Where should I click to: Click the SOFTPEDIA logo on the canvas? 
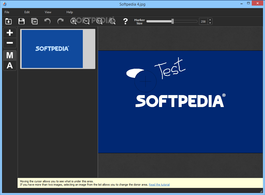(x=180, y=101)
